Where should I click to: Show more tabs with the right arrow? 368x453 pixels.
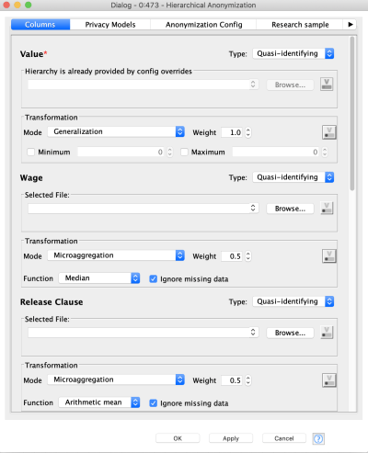[351, 25]
